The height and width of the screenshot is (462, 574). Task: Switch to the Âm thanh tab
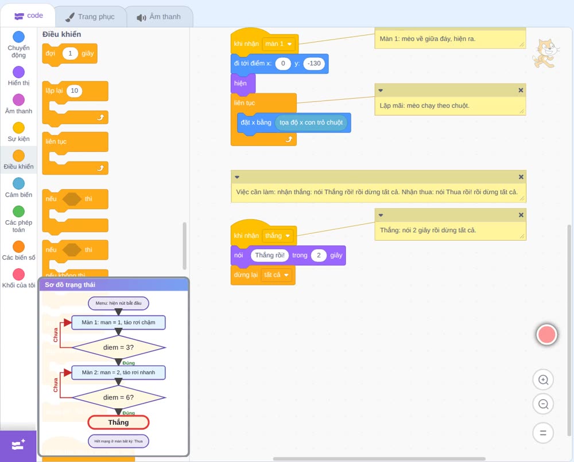click(159, 17)
